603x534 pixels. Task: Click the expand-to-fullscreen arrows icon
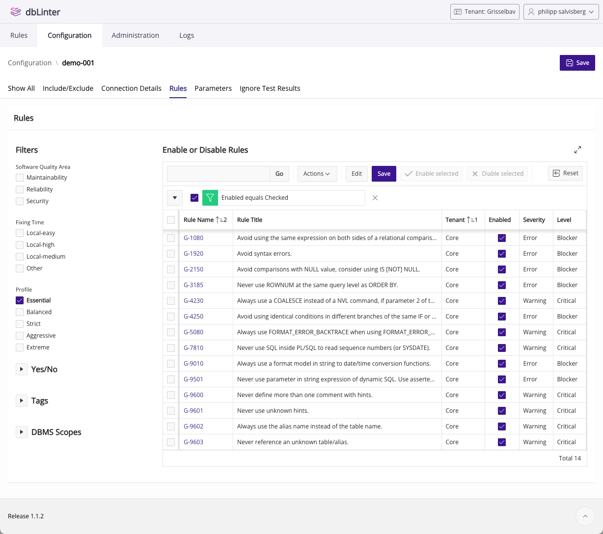(577, 150)
